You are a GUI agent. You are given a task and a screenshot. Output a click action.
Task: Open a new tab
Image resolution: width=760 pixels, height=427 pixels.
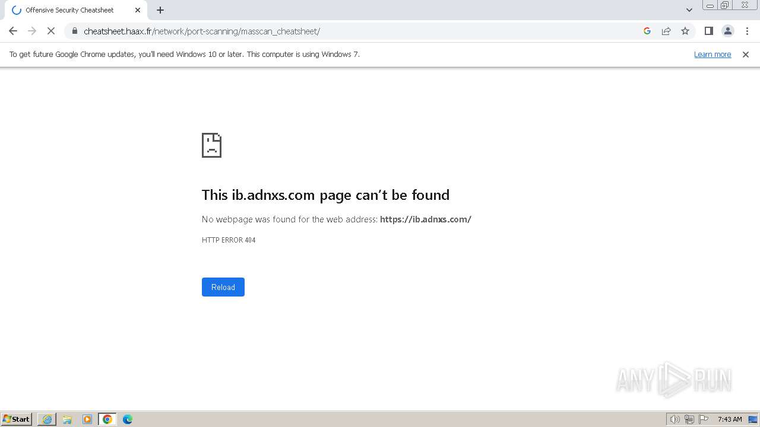pyautogui.click(x=160, y=10)
